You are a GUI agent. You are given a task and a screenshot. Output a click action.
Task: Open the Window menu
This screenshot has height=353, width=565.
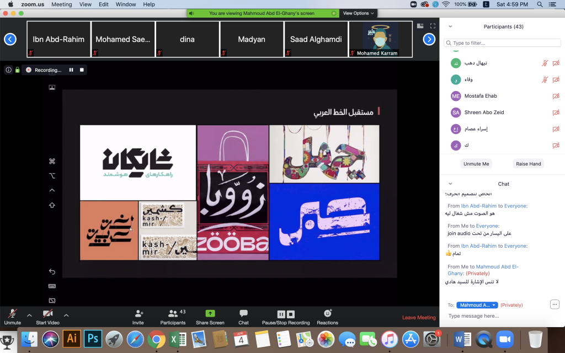[126, 4]
